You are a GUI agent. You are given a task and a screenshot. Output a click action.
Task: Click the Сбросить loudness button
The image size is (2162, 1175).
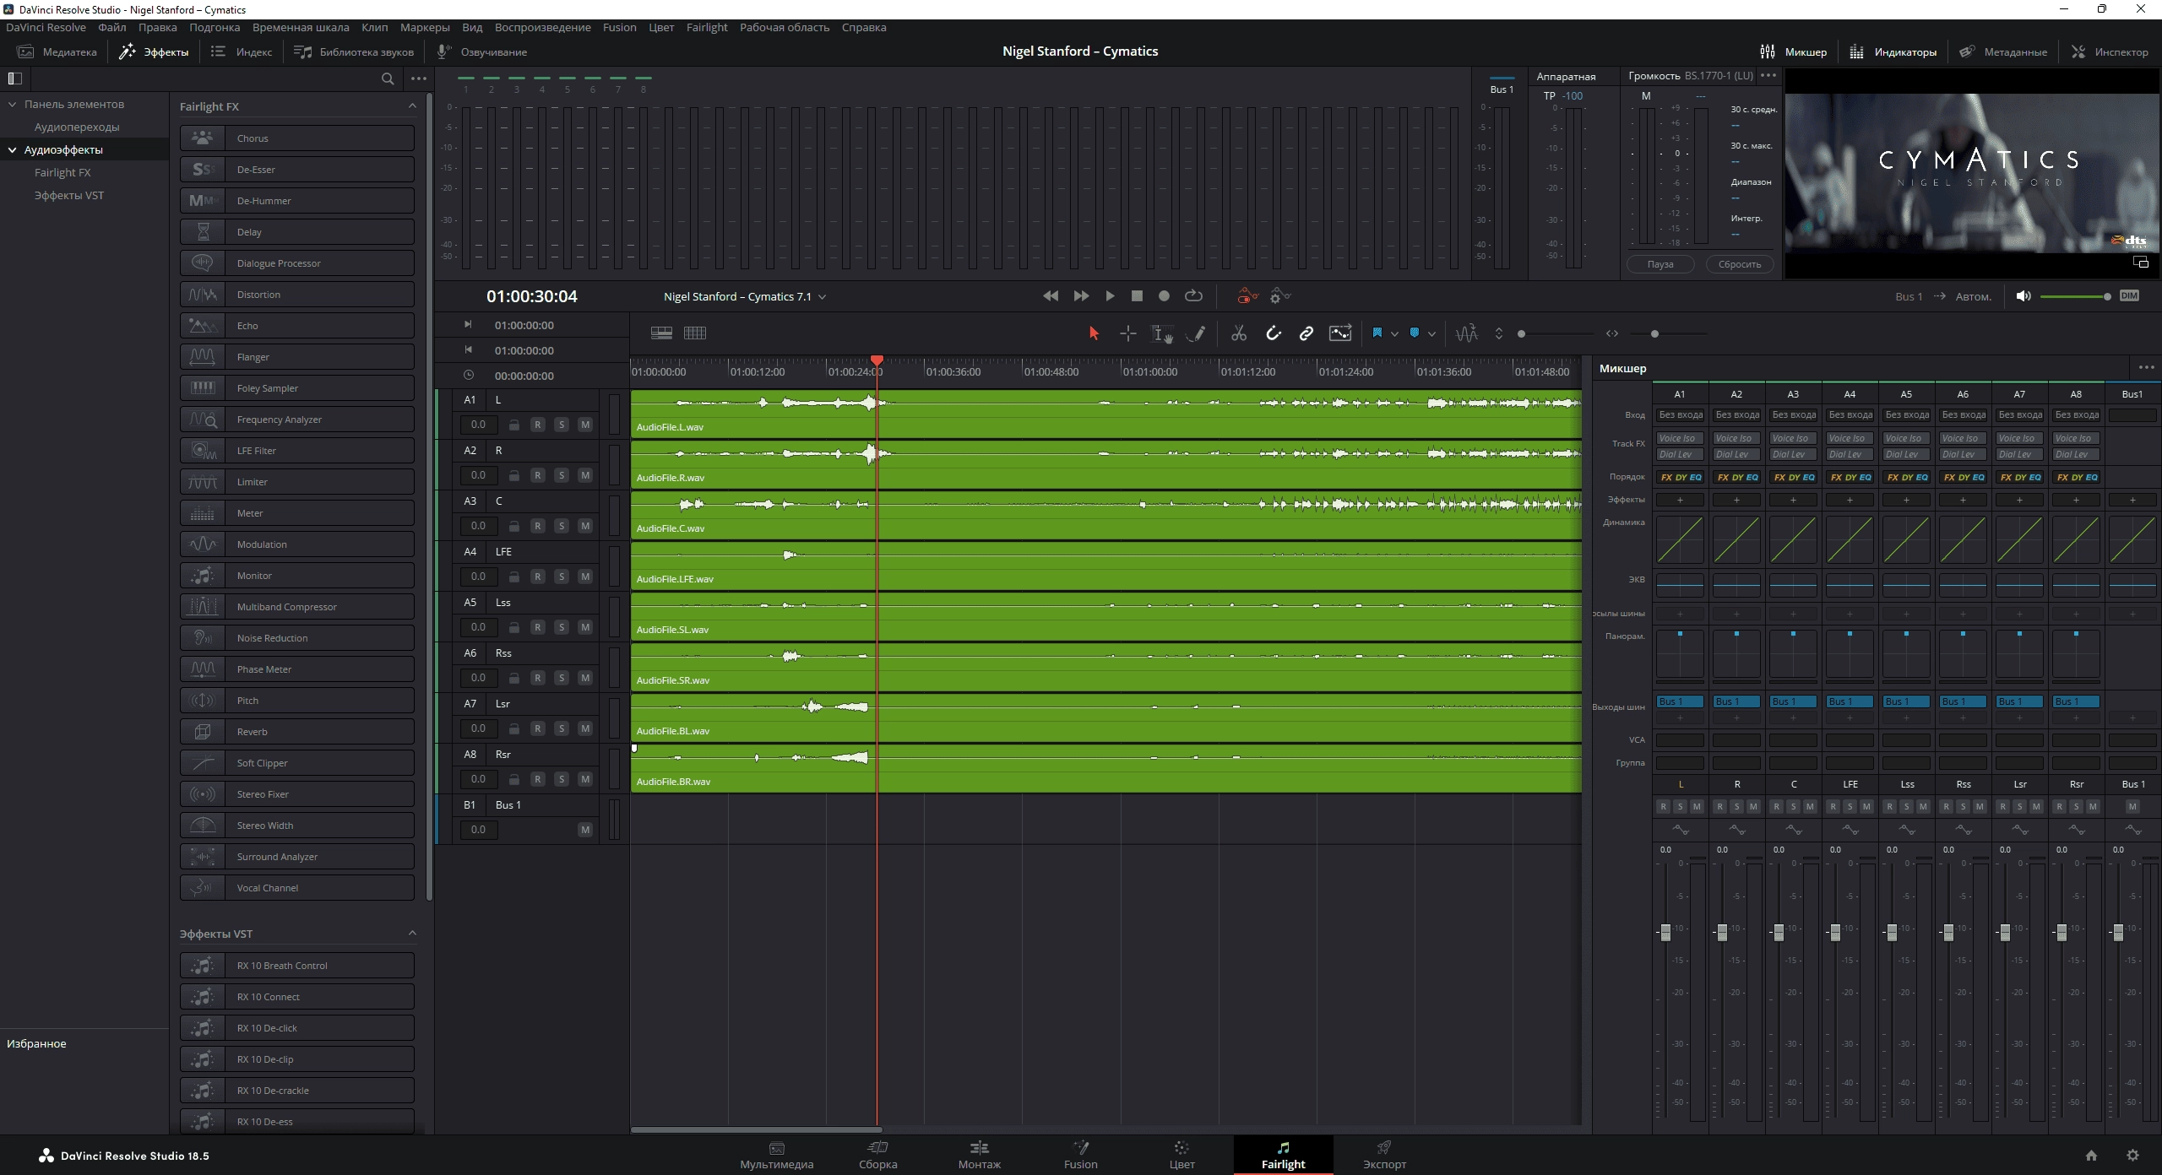(x=1740, y=264)
